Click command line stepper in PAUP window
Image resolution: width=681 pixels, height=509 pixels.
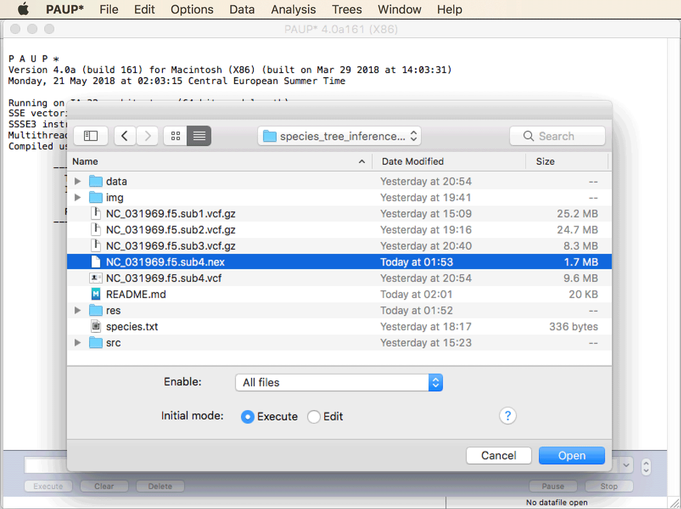coord(646,466)
